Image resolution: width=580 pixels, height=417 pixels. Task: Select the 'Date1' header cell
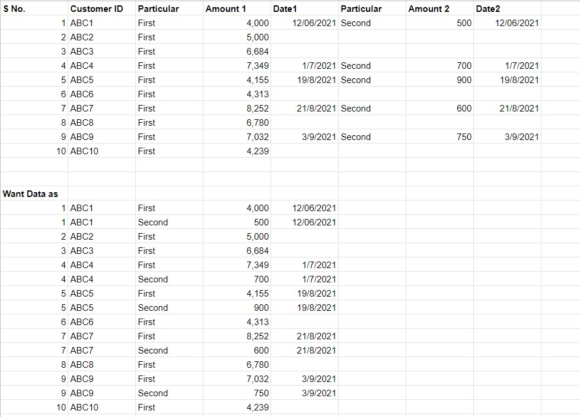(x=304, y=8)
